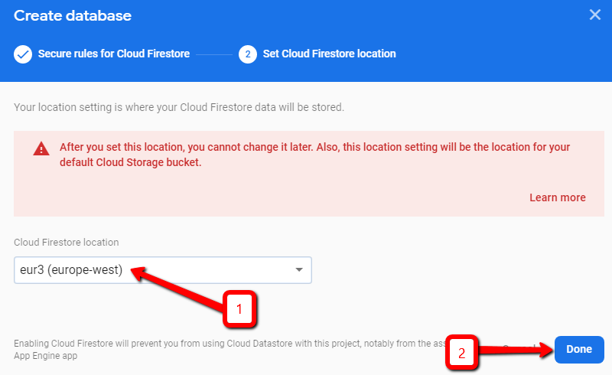Click the Cloud Firestore location field label
The height and width of the screenshot is (375, 612).
pyautogui.click(x=67, y=242)
